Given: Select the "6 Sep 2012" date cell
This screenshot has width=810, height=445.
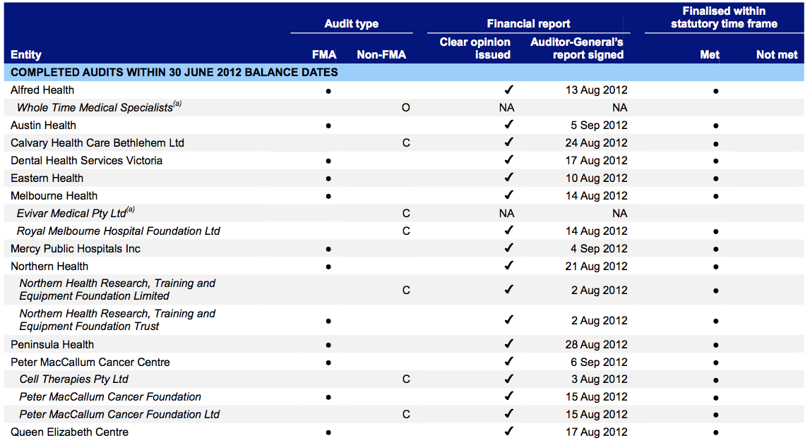Looking at the screenshot, I should pos(600,362).
